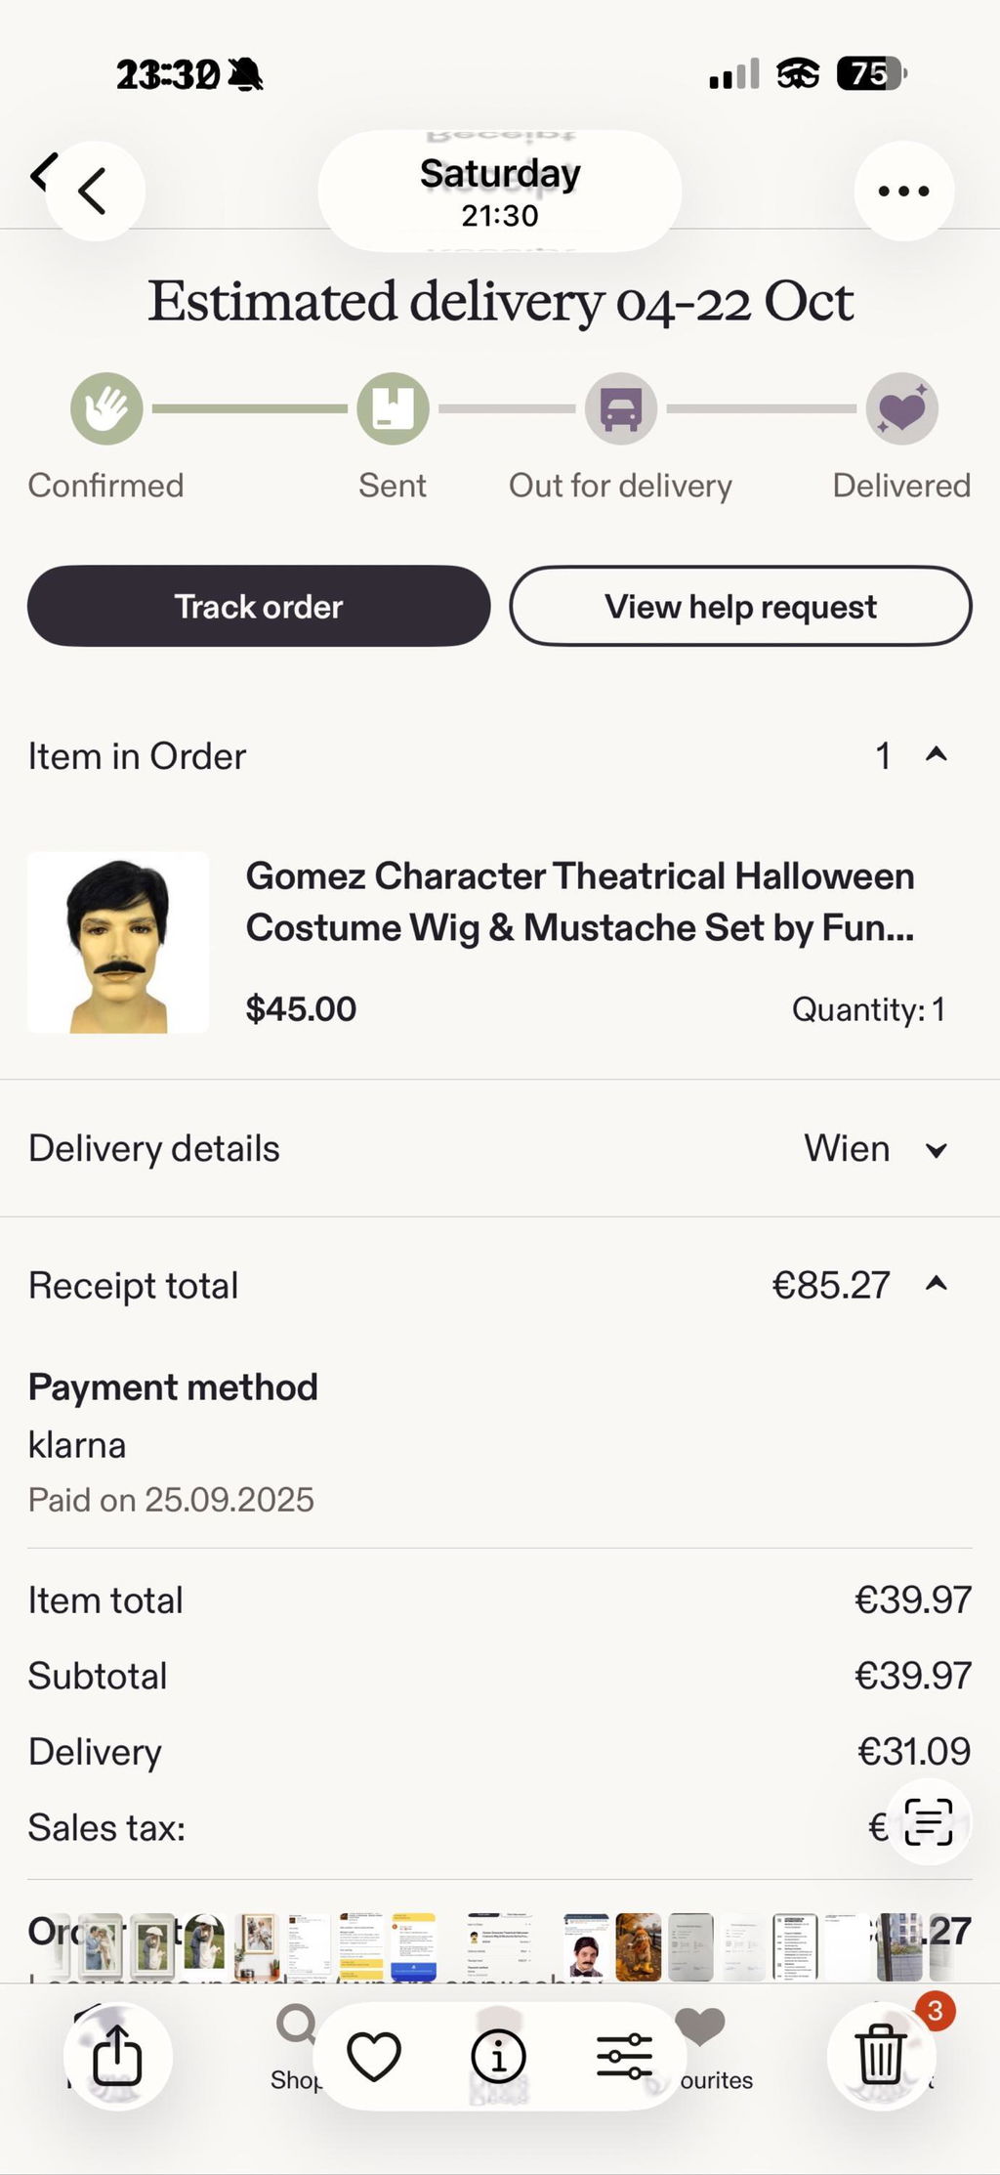Open the edit adjustments sliders icon
1000x2175 pixels.
coord(625,2056)
